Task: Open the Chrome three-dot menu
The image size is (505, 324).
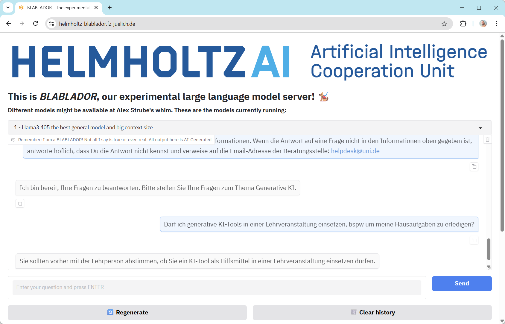Action: [x=496, y=24]
